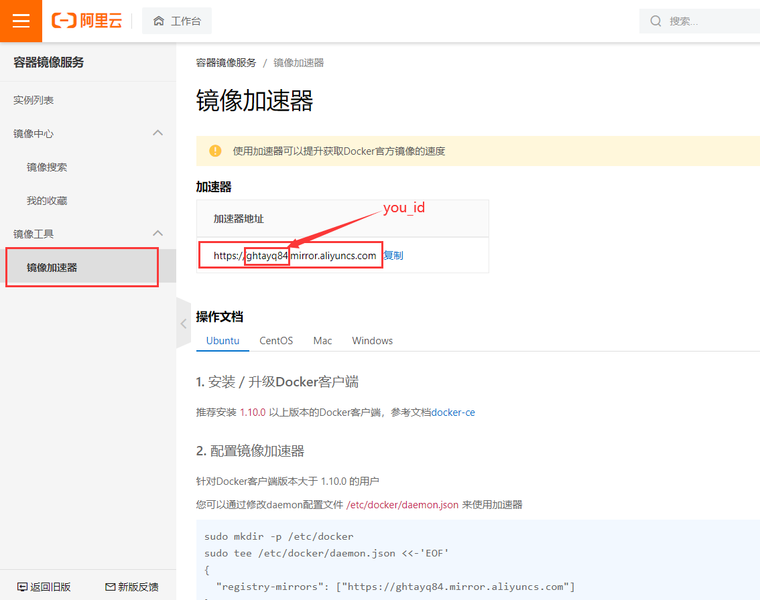
Task: Open the docker-ce documentation link
Action: click(453, 412)
